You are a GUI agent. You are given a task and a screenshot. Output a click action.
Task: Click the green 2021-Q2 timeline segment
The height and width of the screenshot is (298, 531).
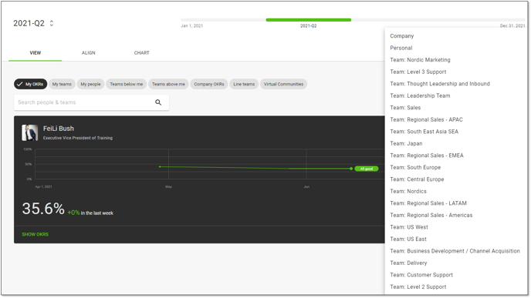(309, 20)
